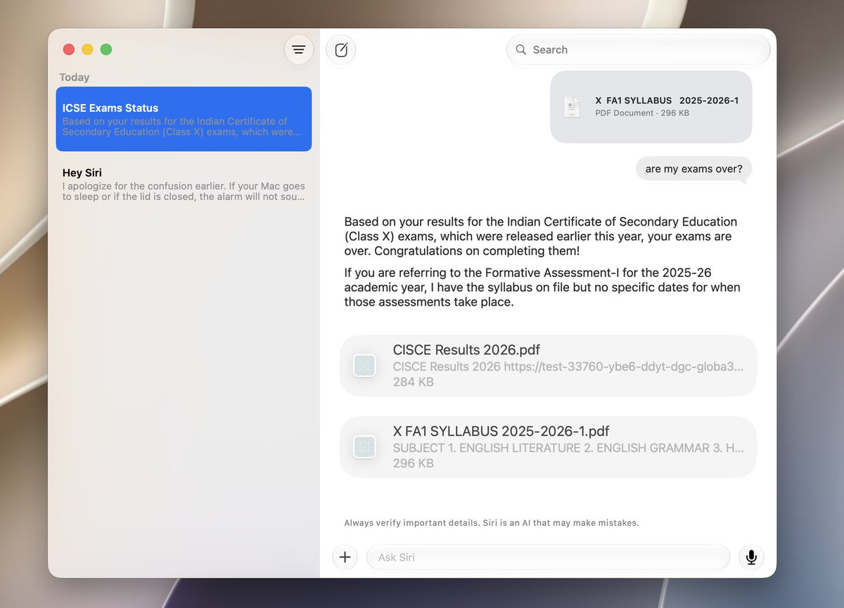Open the ICSE Exams Status conversation
The image size is (844, 608).
pos(184,119)
